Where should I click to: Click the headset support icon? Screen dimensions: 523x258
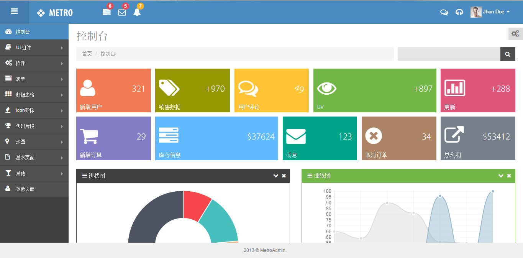[x=459, y=12]
